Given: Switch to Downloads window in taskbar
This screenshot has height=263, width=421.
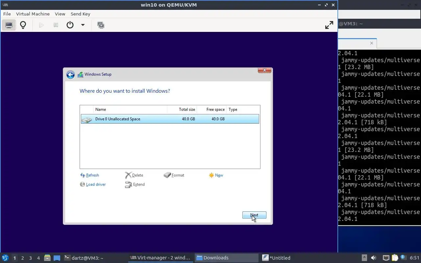Looking at the screenshot, I should [227, 258].
